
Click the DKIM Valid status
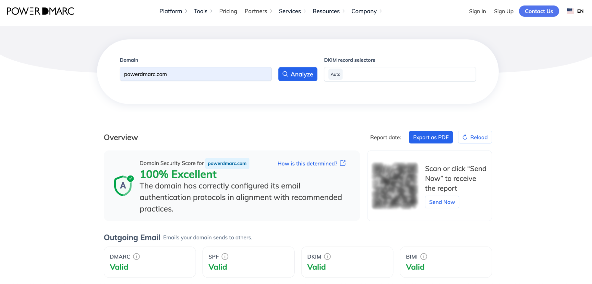tap(317, 267)
